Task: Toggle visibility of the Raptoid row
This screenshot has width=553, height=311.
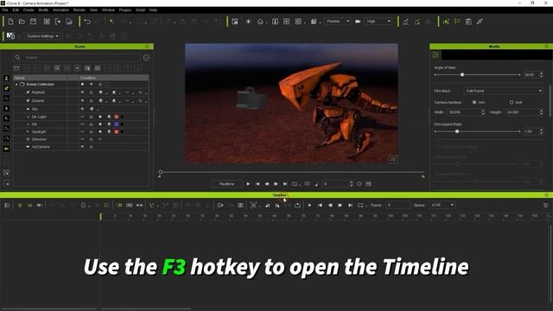Action: 82,92
